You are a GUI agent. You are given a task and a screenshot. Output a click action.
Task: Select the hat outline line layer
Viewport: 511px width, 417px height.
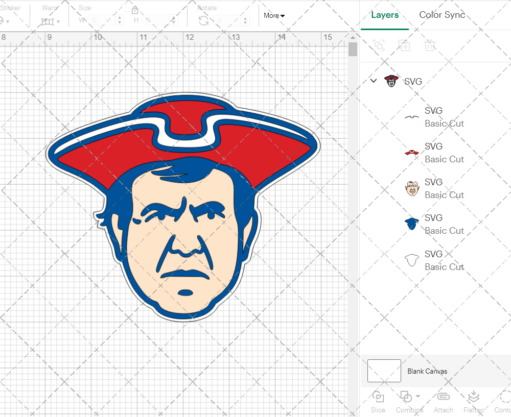coord(411,117)
